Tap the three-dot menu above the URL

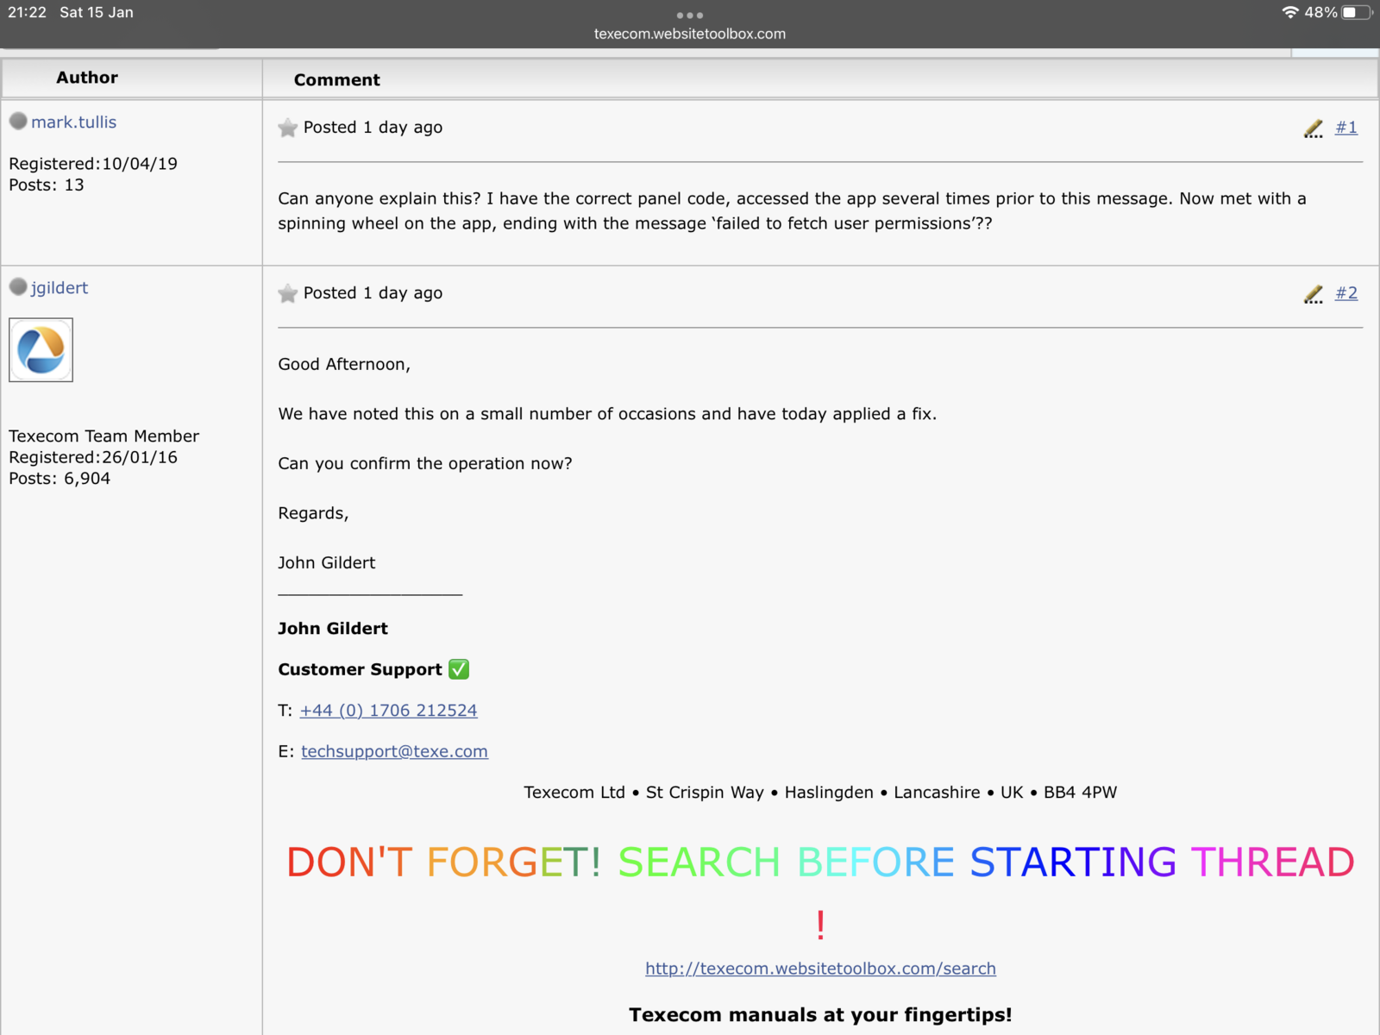(690, 15)
